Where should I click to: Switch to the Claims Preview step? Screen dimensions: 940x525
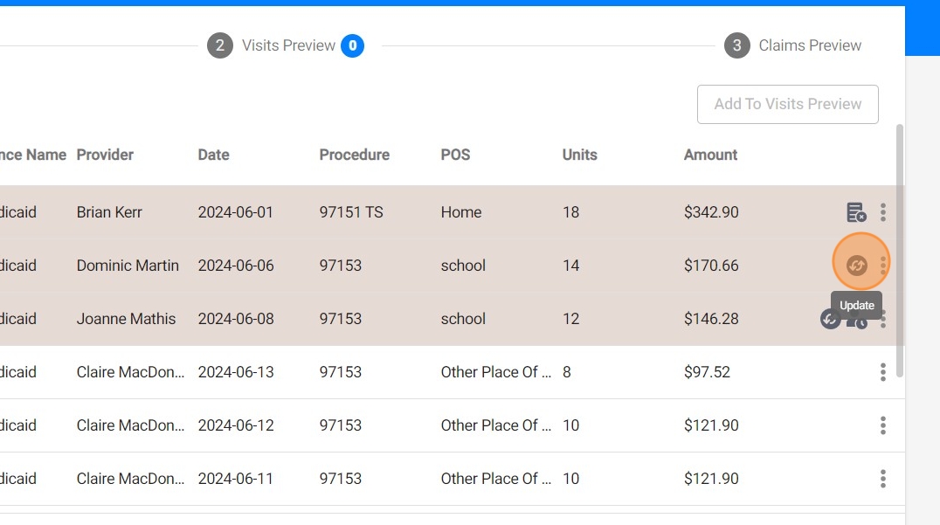tap(810, 45)
